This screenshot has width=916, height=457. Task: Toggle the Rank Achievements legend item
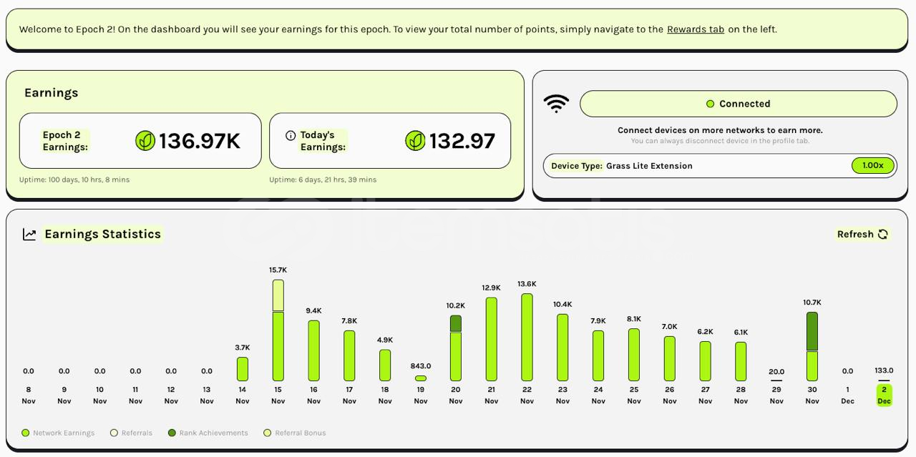[208, 433]
